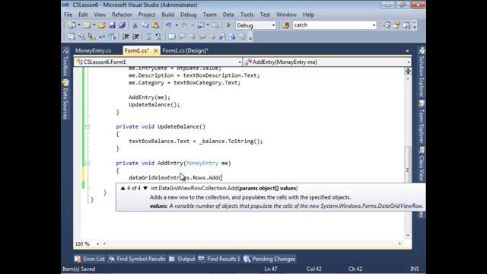Click the MoneyEntry type in AddEntry signature
This screenshot has height=274, width=487.
click(202, 163)
